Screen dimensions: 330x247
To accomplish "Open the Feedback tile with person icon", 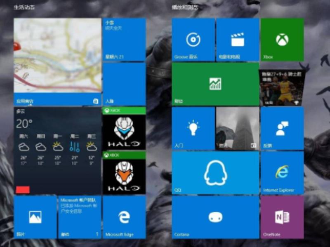I will (x=282, y=128).
